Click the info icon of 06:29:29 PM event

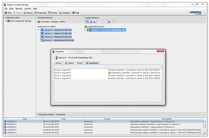point(5,130)
